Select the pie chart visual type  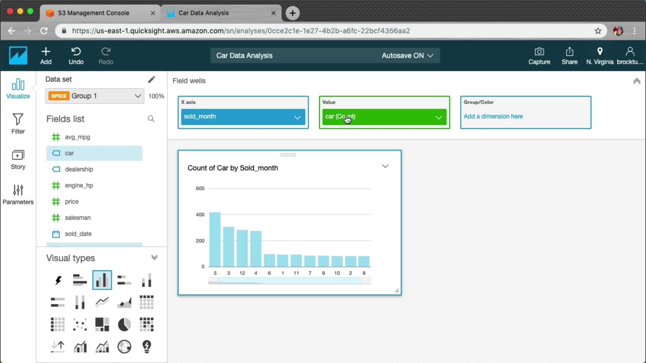point(124,325)
